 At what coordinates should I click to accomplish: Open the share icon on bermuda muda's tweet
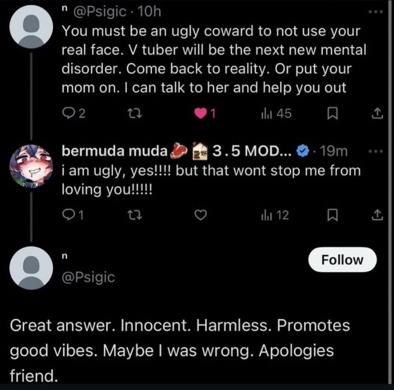coord(376,215)
